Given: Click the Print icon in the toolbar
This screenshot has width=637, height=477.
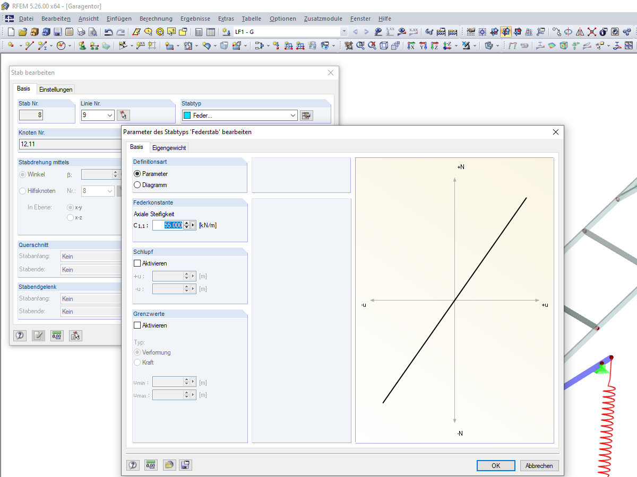Looking at the screenshot, I should [x=81, y=32].
